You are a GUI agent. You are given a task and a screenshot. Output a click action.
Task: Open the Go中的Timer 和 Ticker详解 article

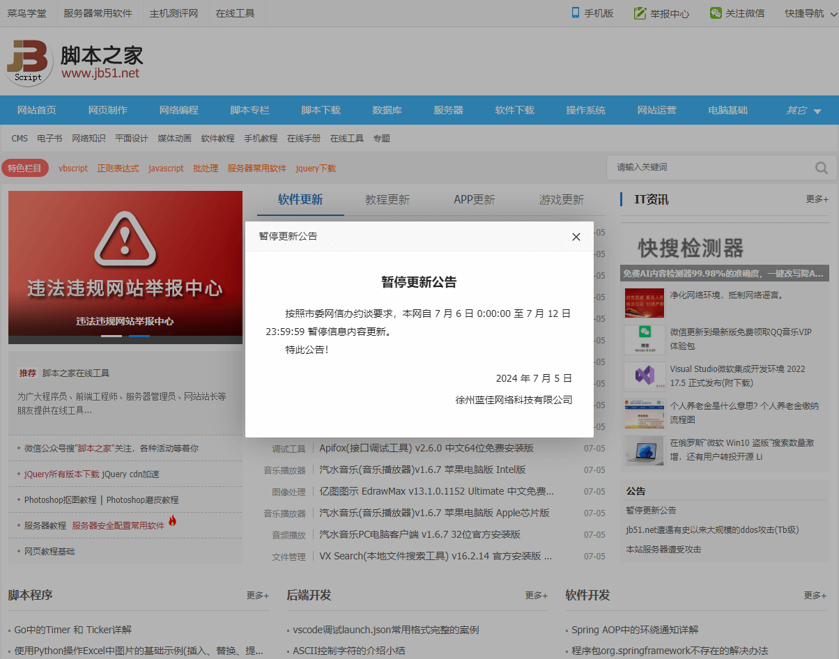73,630
